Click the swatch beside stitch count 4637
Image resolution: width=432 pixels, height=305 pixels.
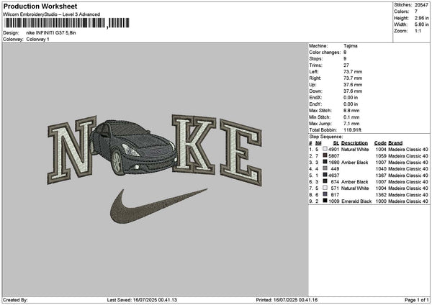pos(325,175)
